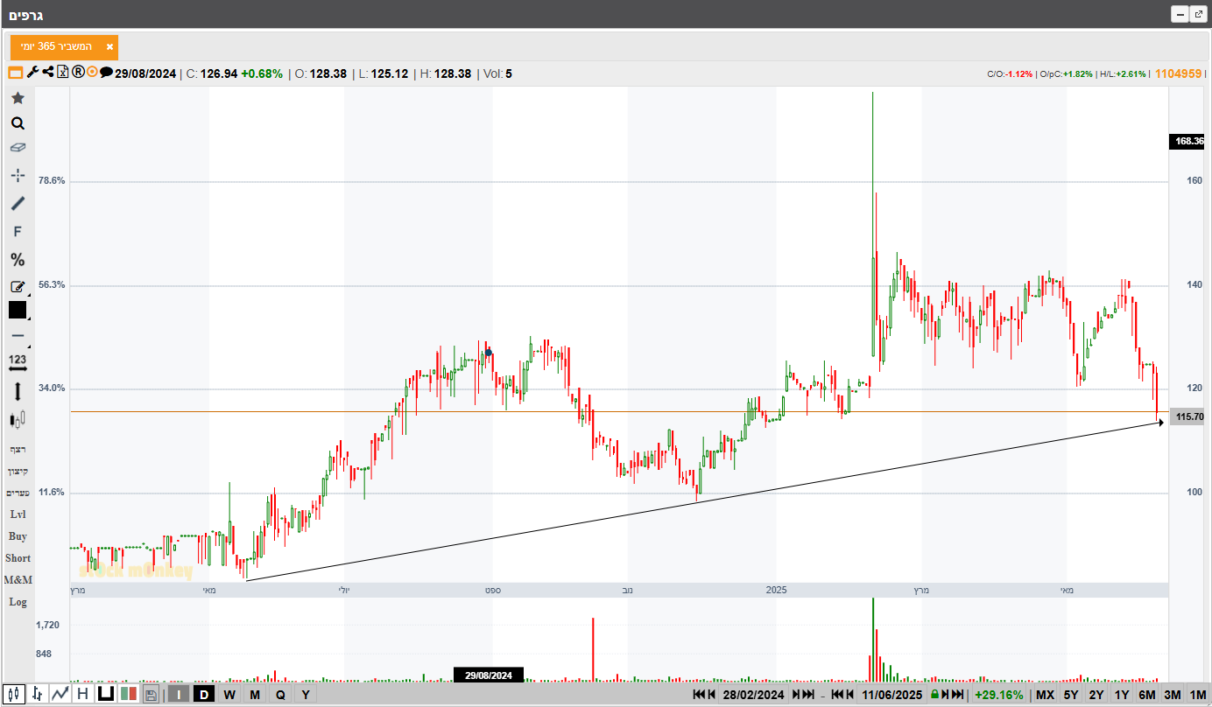Toggle the M&M option
Image resolution: width=1212 pixels, height=707 pixels.
pyautogui.click(x=18, y=580)
